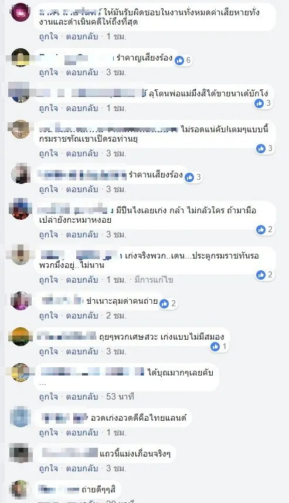This screenshot has height=503, width=289.
Task: Click ถูกใจ under แถวนี้แม่งเถื่อนจริงๆ comment
Action: click(49, 468)
